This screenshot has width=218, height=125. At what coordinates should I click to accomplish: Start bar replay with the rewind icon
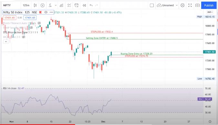click(84, 5)
